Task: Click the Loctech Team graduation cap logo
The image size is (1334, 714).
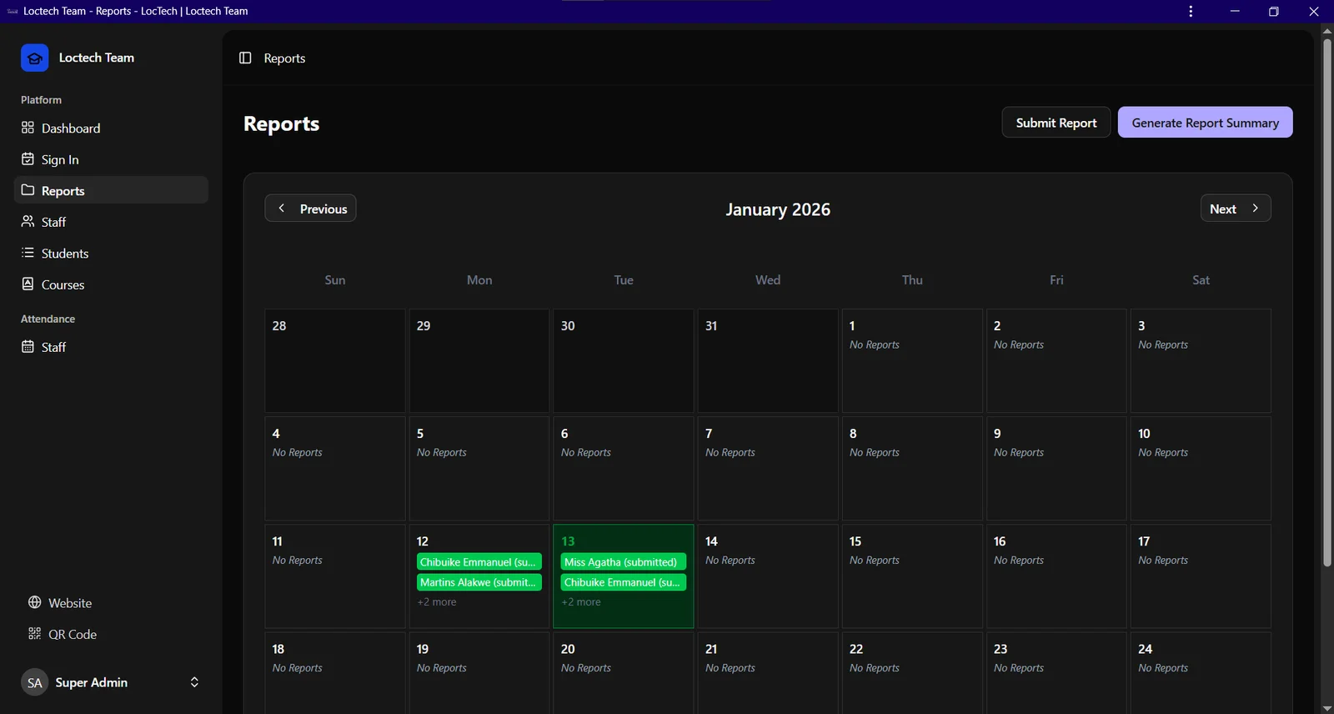Action: [34, 58]
